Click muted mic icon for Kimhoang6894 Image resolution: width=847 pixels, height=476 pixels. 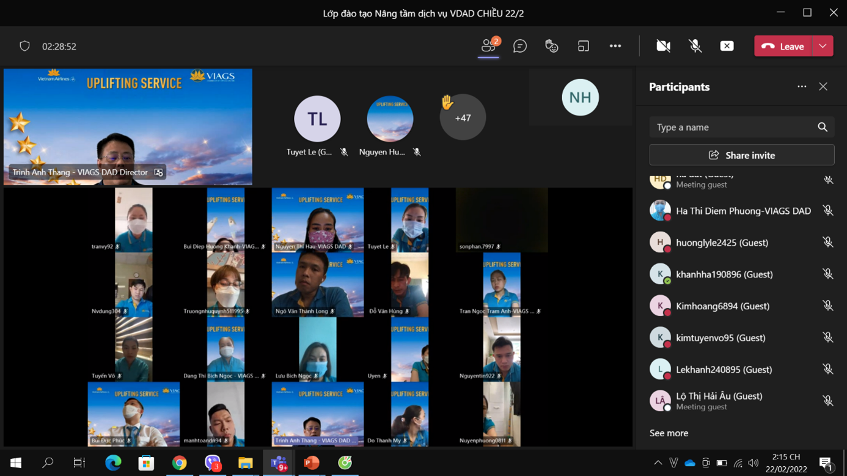pos(828,306)
